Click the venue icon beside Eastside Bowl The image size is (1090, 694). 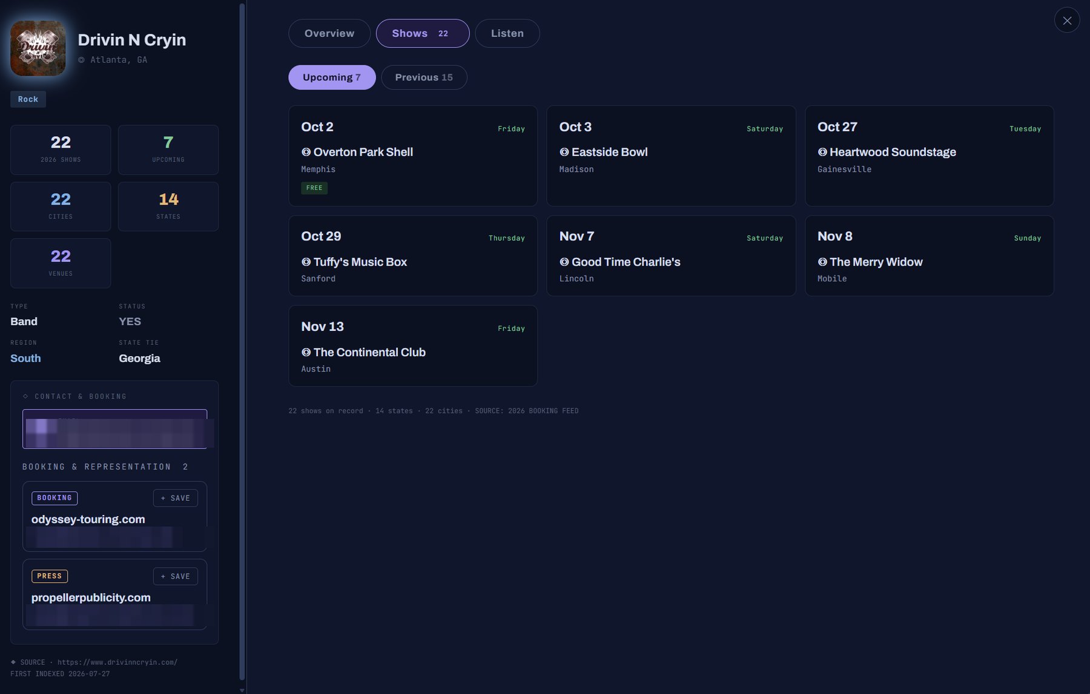coord(564,152)
